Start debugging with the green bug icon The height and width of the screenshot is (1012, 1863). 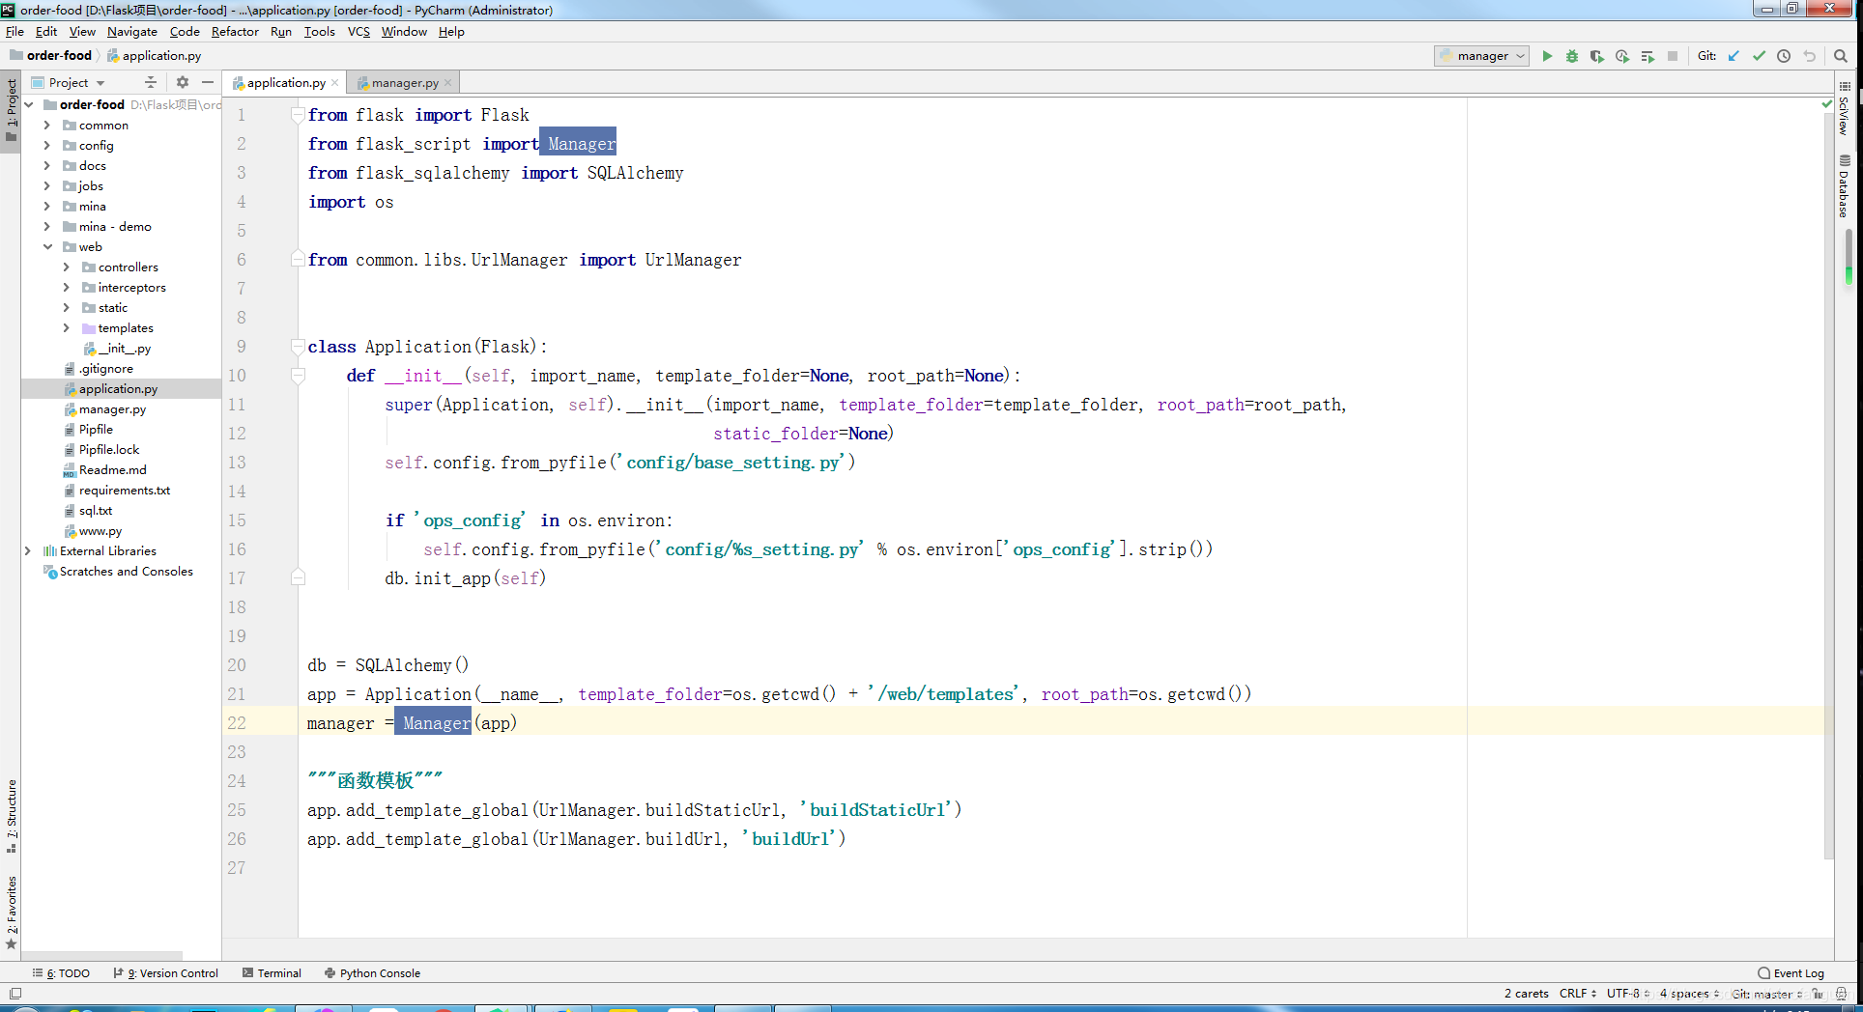pyautogui.click(x=1572, y=56)
